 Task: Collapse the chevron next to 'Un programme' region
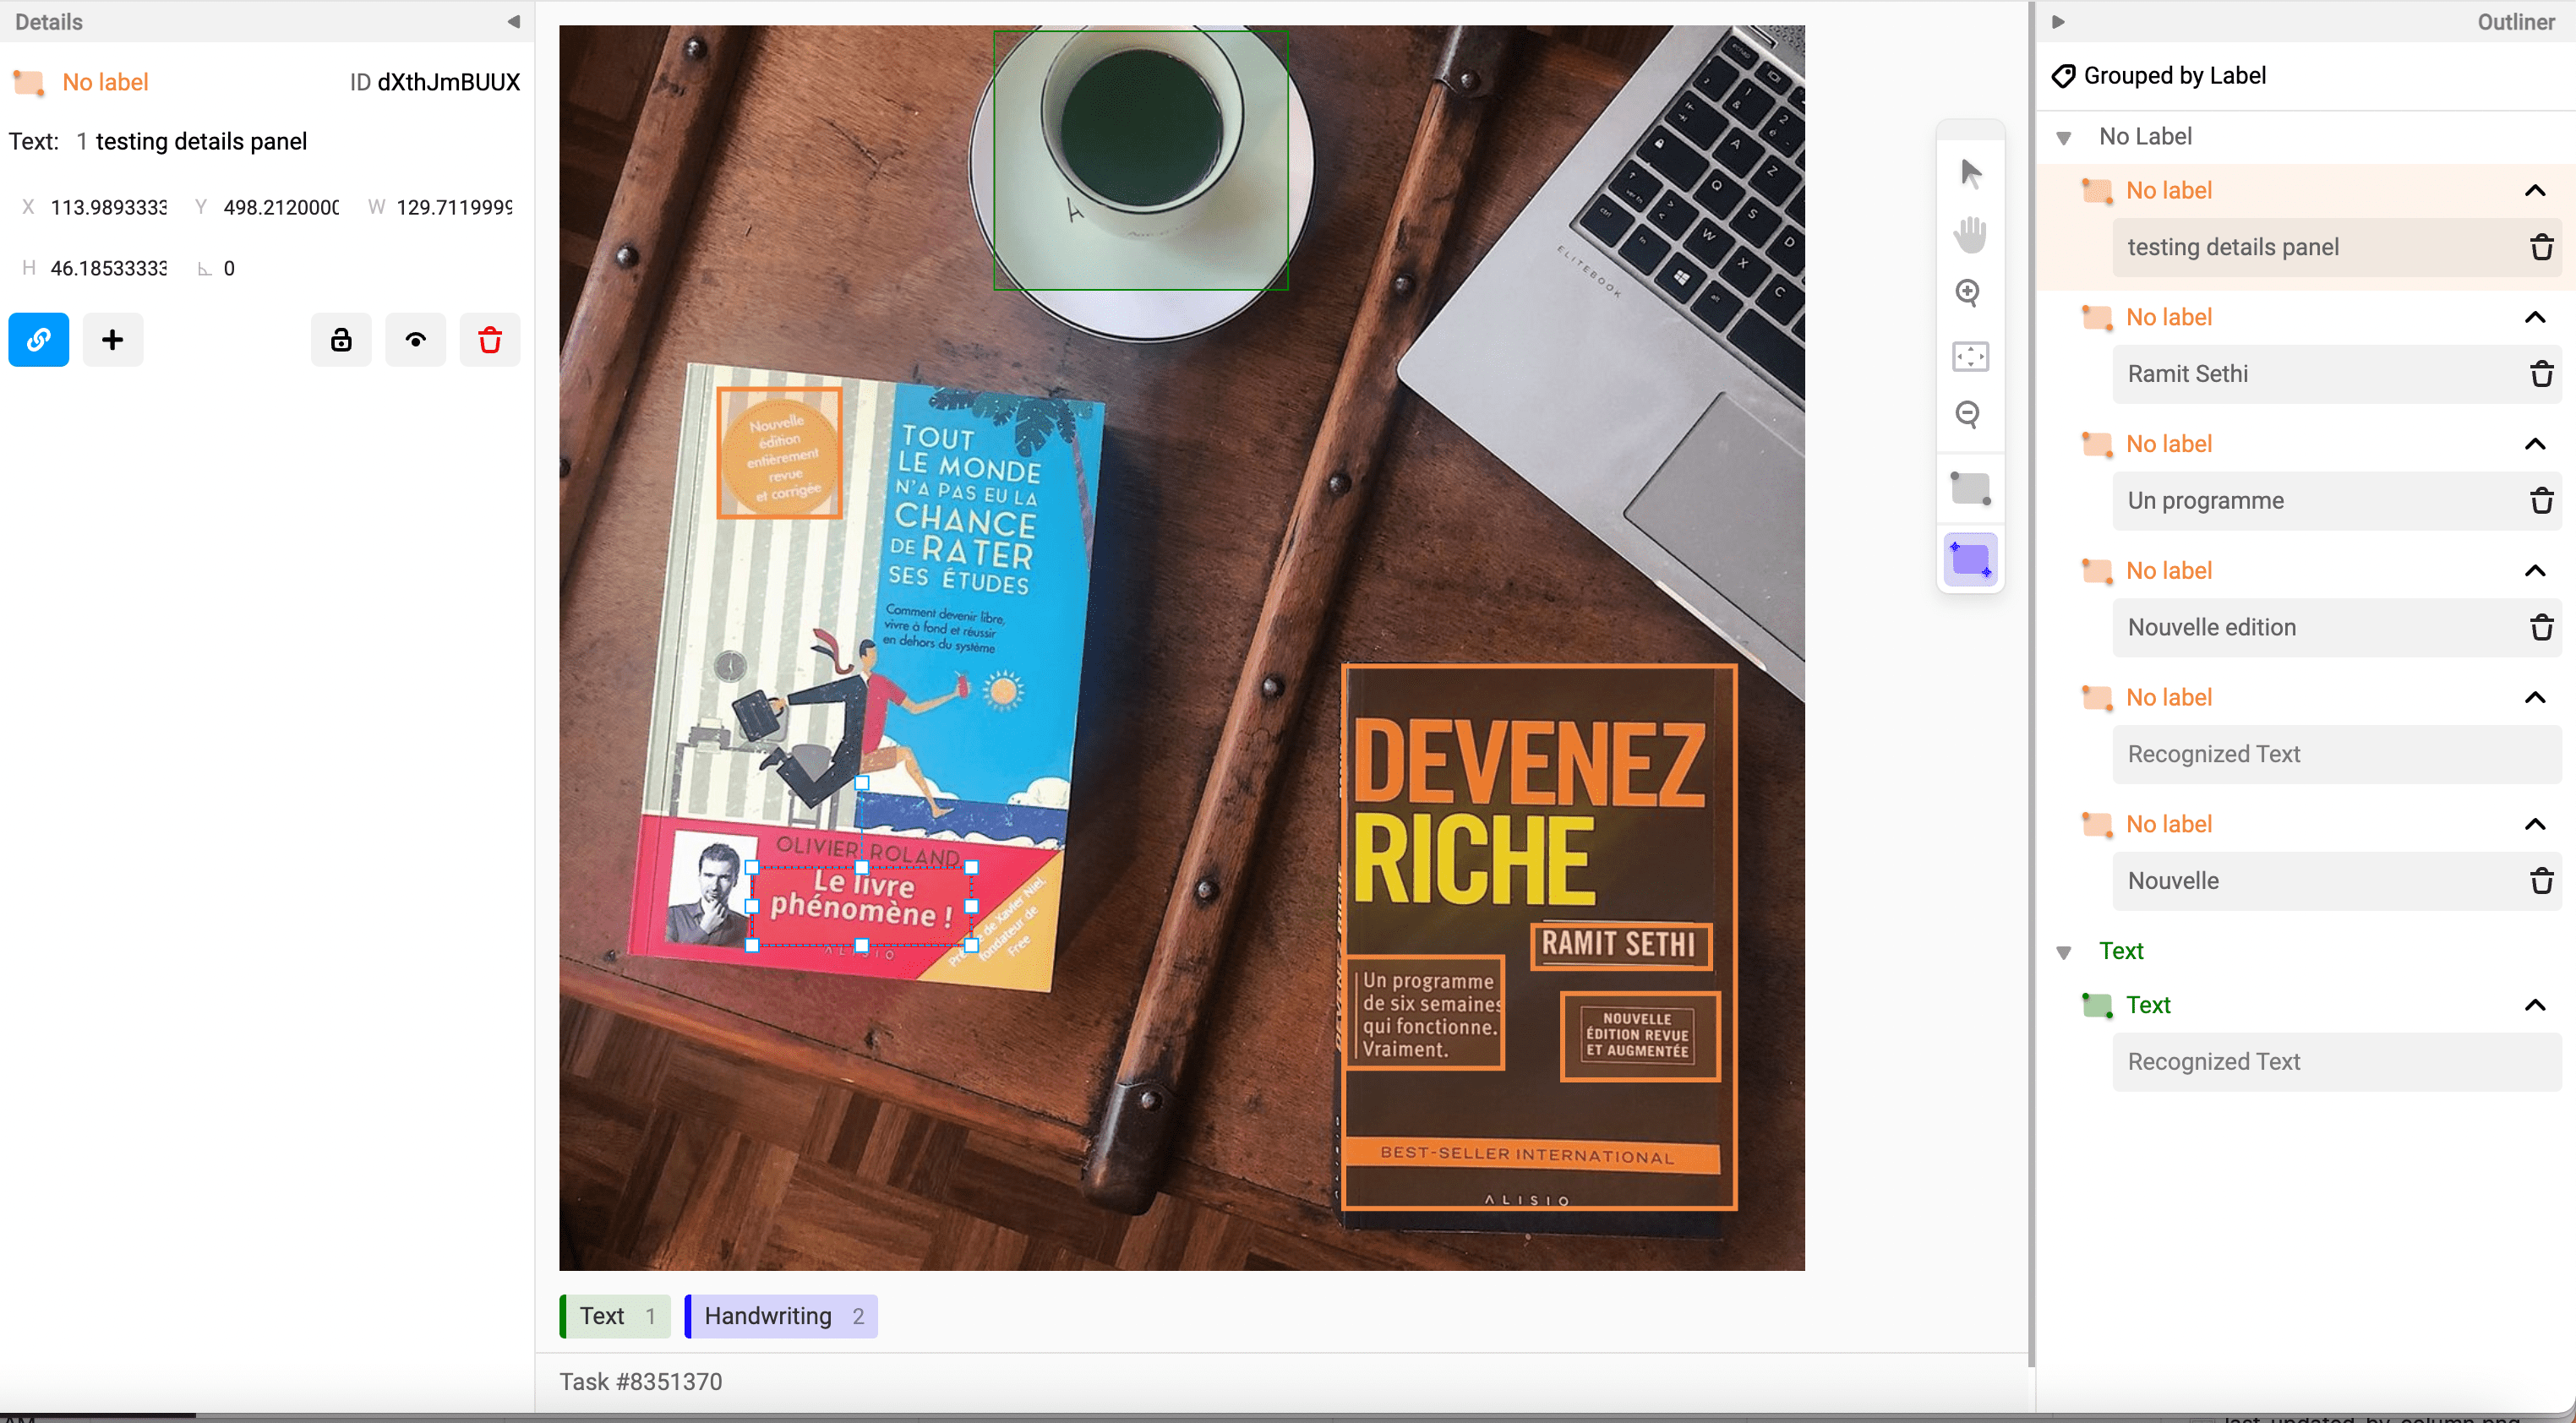coord(2534,444)
